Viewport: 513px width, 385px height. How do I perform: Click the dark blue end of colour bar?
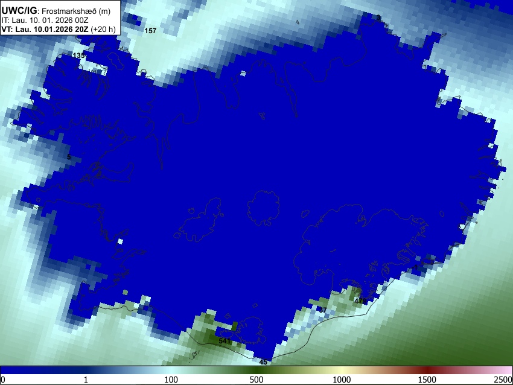20,371
